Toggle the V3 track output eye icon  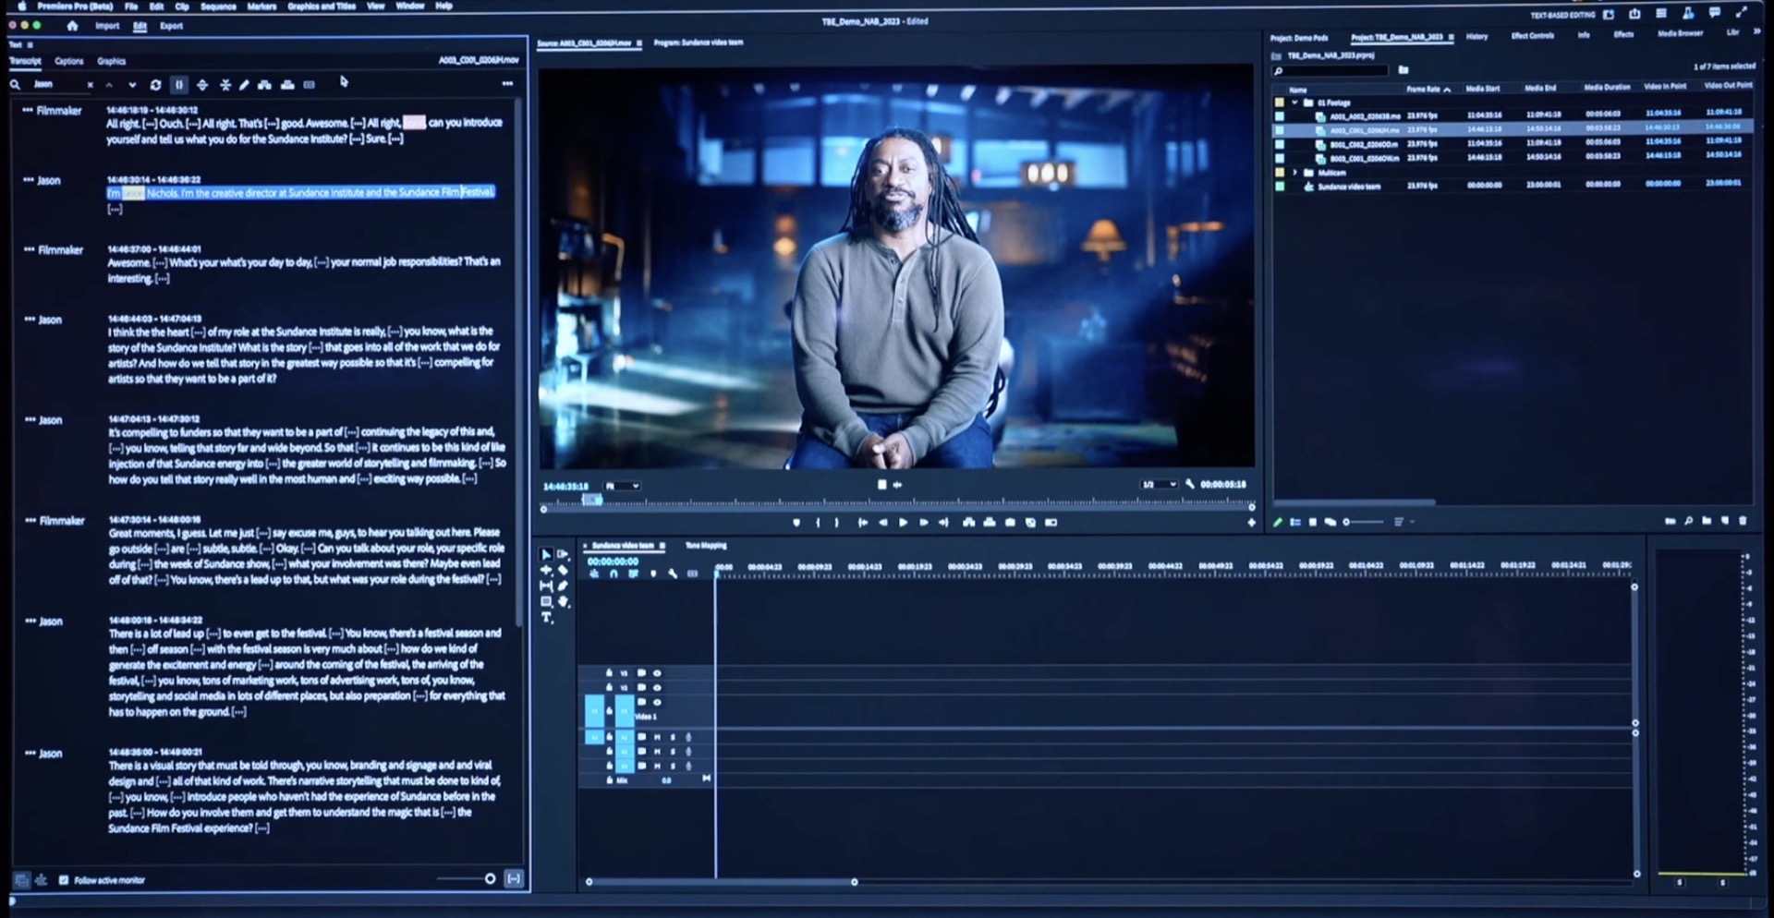coord(657,673)
